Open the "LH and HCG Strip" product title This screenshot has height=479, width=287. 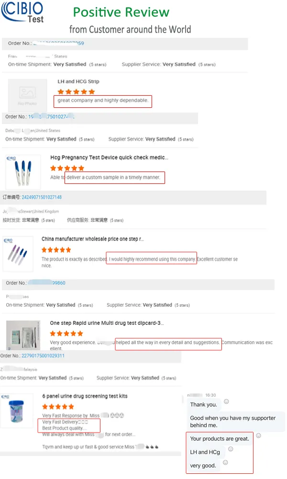point(78,82)
